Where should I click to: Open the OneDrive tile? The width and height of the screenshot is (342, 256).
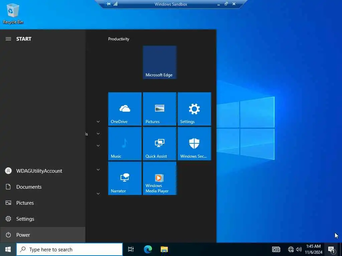point(125,109)
